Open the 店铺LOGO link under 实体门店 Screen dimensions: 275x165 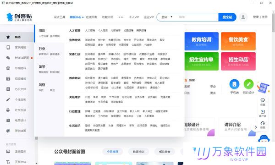pyautogui.click(x=114, y=54)
